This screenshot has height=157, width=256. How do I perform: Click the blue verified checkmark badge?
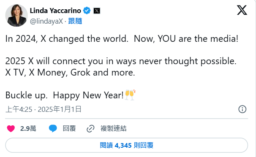87,11
